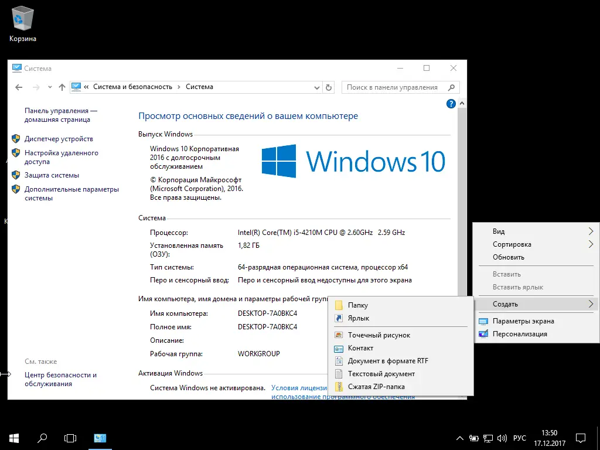Click the ZIP folder icon in submenu
The height and width of the screenshot is (450, 600).
(339, 387)
